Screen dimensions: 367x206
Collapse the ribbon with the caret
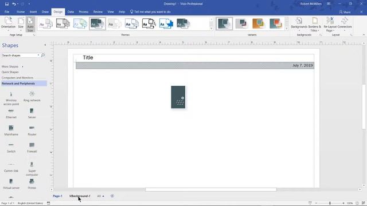coord(364,35)
